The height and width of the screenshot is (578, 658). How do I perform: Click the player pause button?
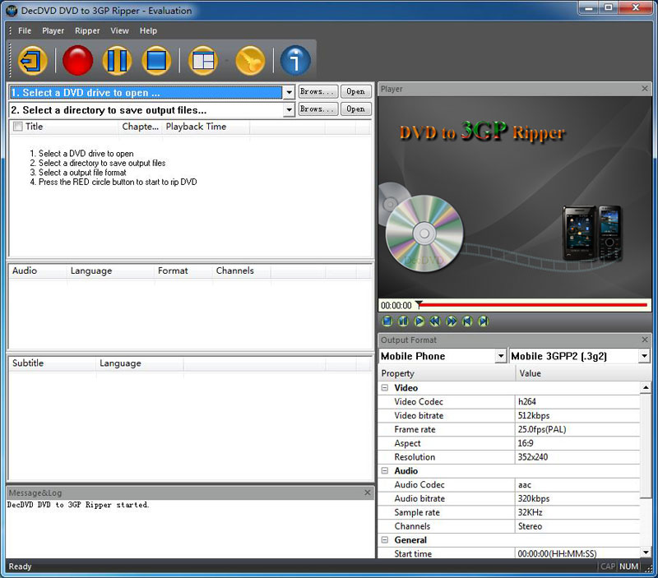pos(403,321)
